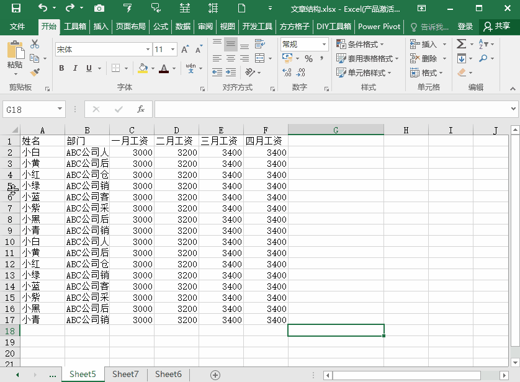Switch to the 开发工具 ribbon tab
This screenshot has width=520, height=382.
257,27
